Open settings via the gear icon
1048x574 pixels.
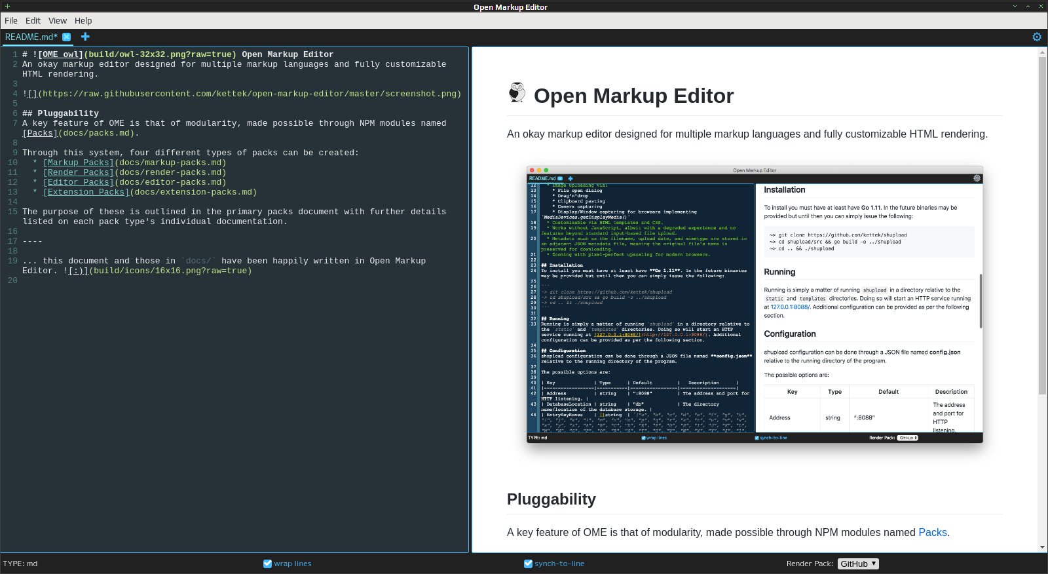pyautogui.click(x=1037, y=37)
